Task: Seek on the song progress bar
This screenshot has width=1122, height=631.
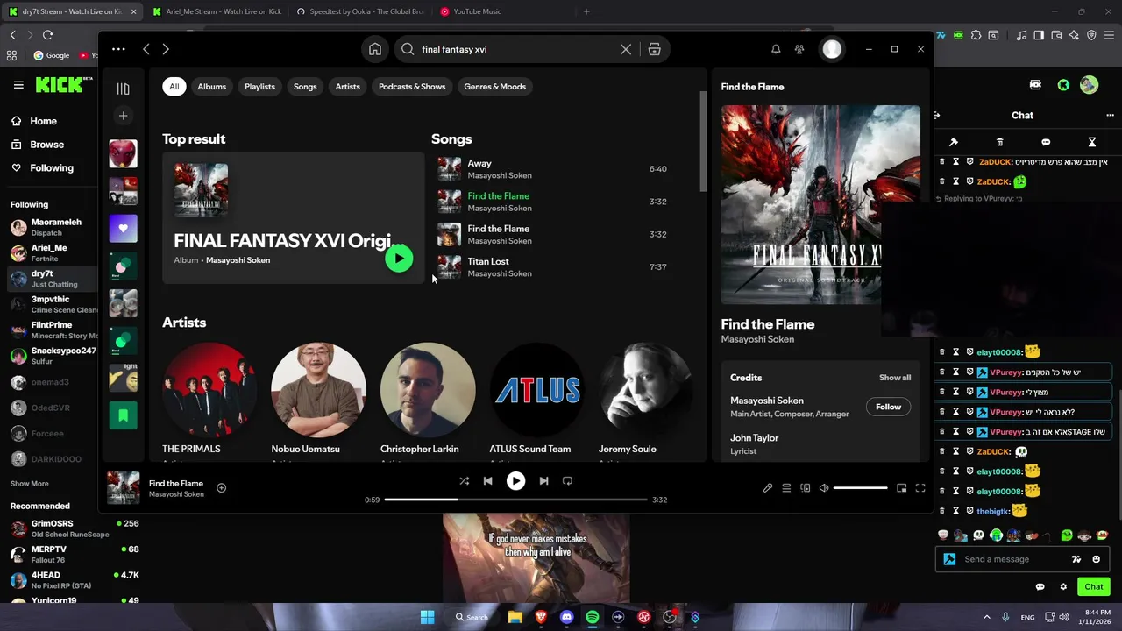Action: 515,500
